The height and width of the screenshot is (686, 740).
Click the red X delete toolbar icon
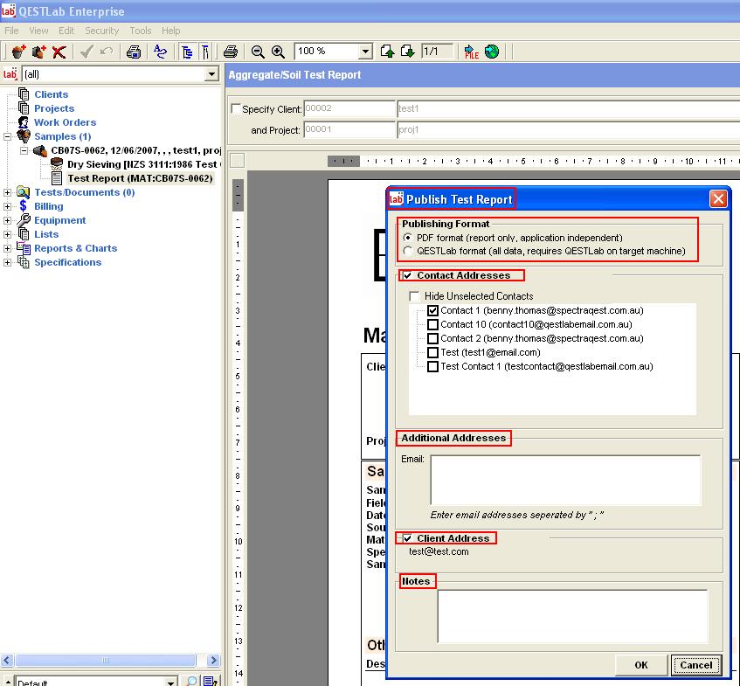(x=59, y=52)
